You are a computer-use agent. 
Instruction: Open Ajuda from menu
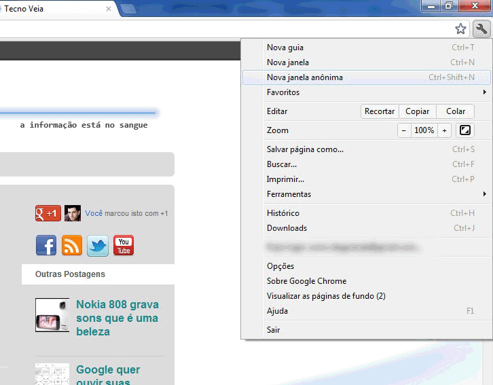click(x=367, y=311)
